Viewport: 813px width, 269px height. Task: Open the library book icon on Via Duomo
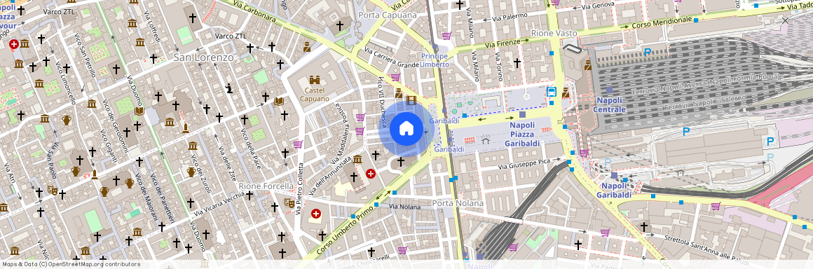[139, 111]
